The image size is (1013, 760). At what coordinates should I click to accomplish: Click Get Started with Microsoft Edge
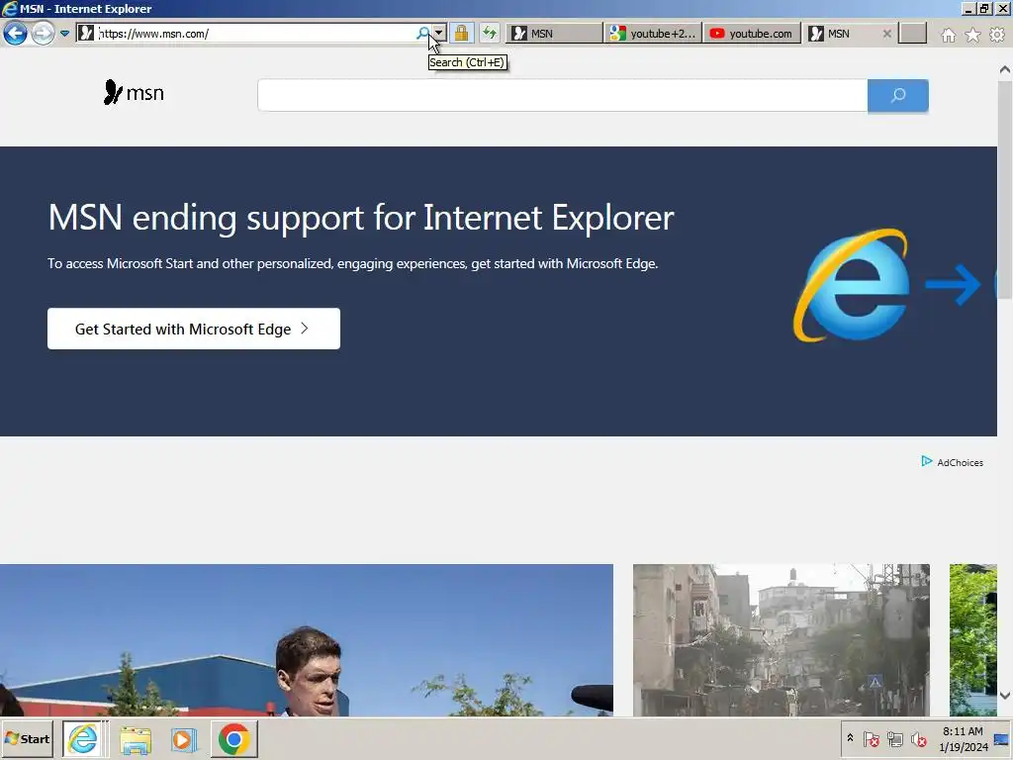point(194,329)
